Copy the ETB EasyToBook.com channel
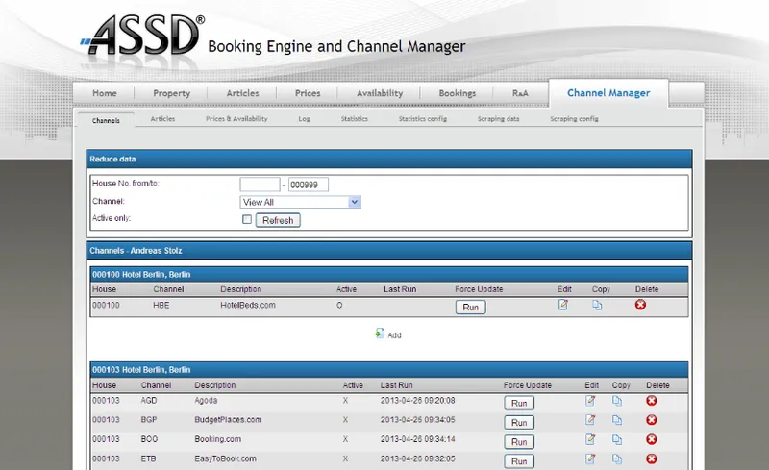769x470 pixels. click(x=617, y=459)
